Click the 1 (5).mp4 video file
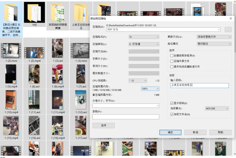 point(11,74)
